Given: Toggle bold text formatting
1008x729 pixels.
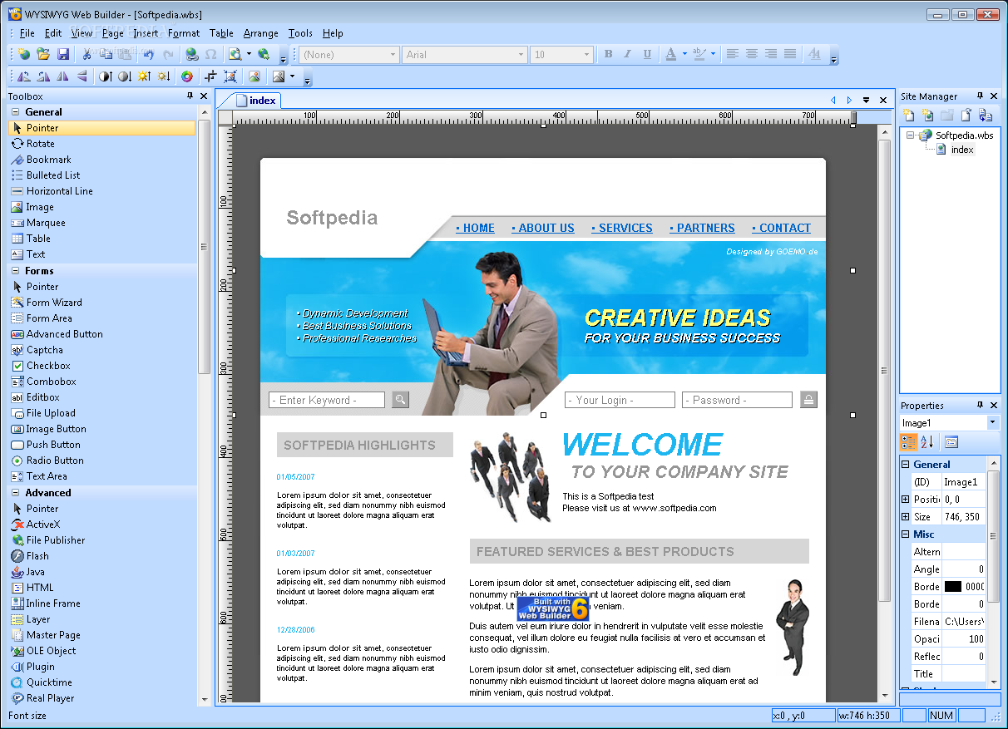Looking at the screenshot, I should click(608, 54).
